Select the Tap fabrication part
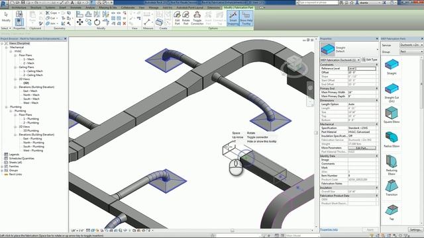424x238 pixels. tap(392, 213)
